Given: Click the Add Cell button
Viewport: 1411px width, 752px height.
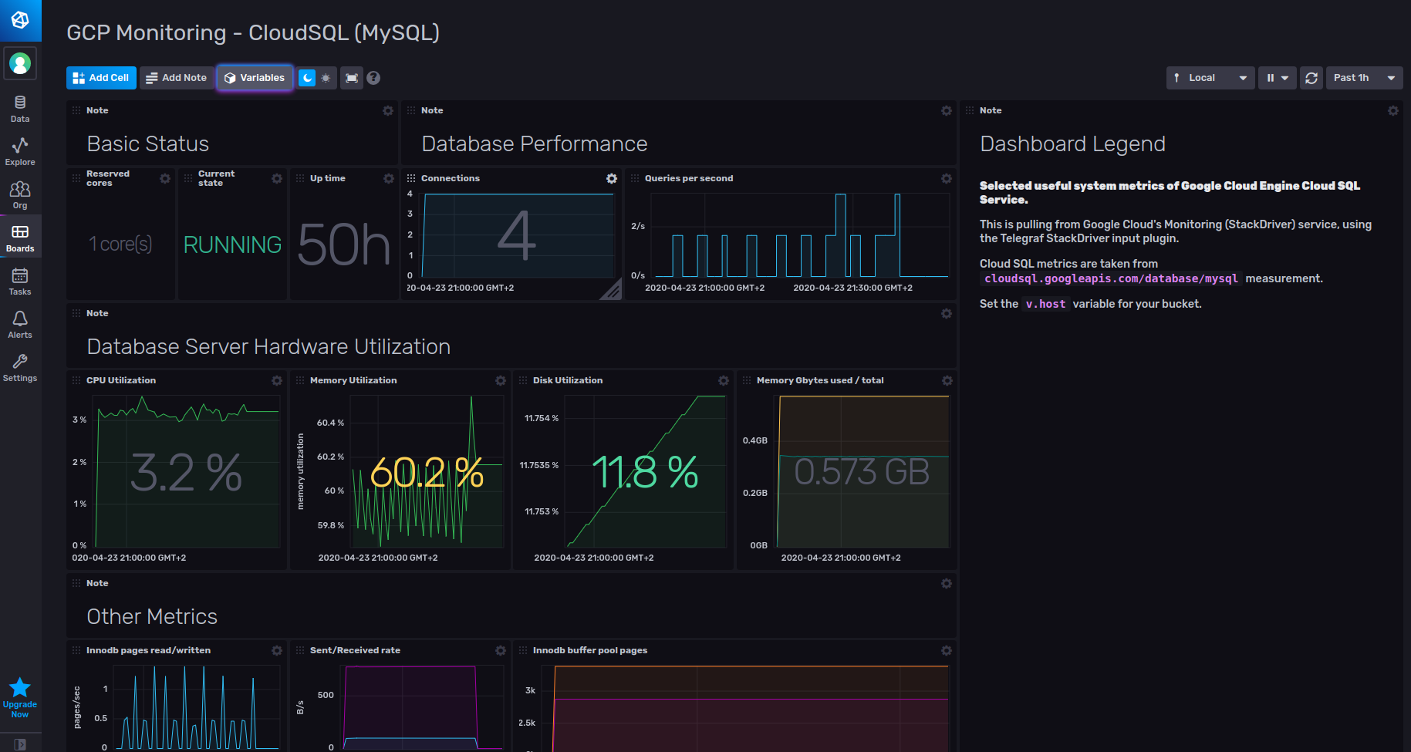Looking at the screenshot, I should [x=101, y=78].
